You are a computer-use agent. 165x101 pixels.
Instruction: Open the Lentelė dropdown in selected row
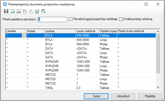(x=24, y=36)
